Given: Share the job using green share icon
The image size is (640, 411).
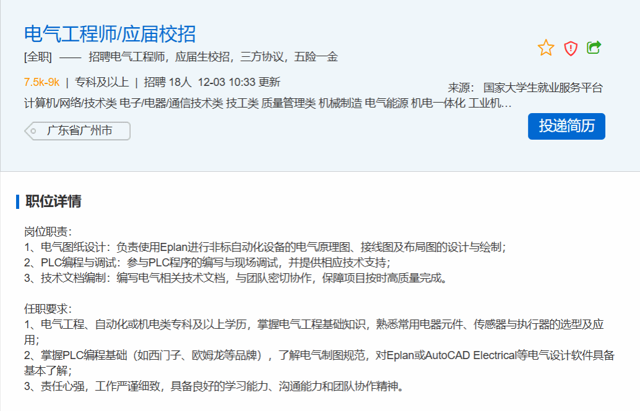Looking at the screenshot, I should click(594, 48).
